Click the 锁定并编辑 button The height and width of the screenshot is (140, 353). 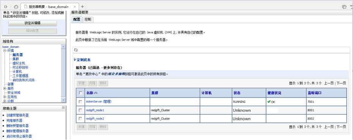click(x=33, y=23)
